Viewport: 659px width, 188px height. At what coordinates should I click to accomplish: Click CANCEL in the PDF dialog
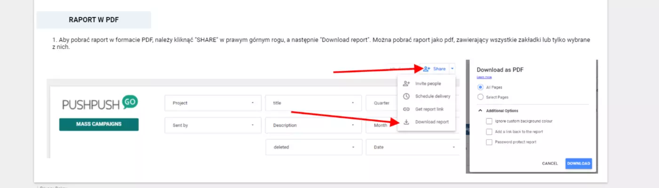click(x=550, y=164)
